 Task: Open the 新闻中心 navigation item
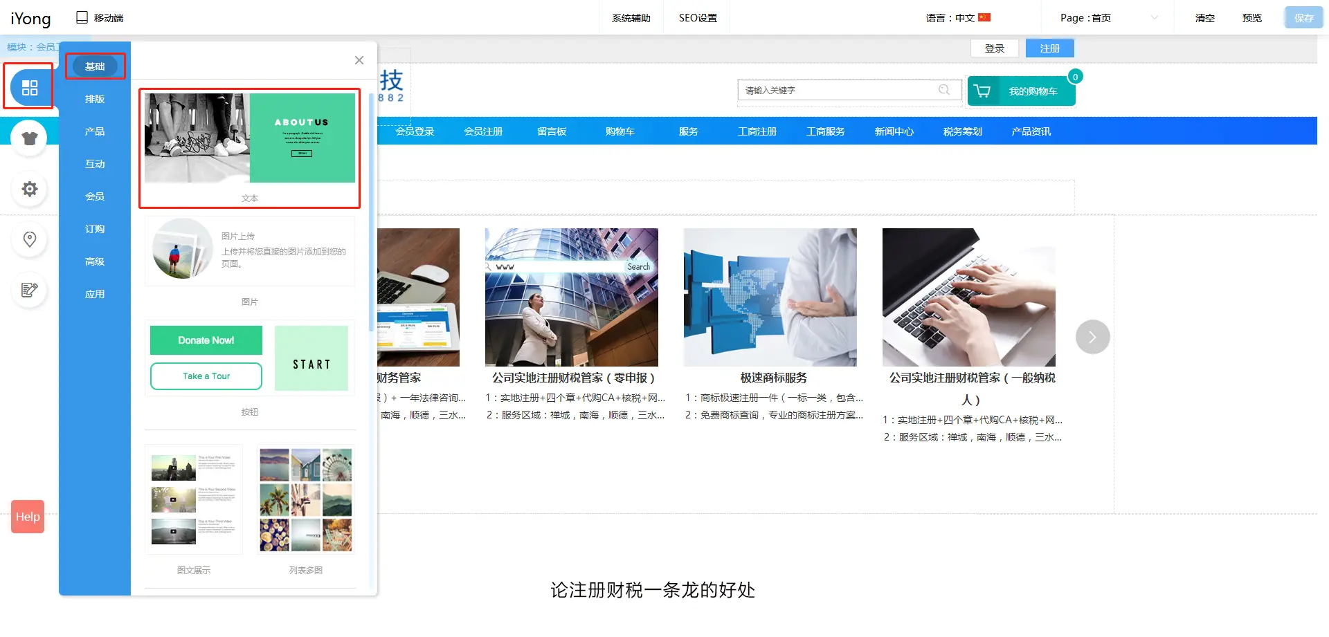tap(894, 131)
